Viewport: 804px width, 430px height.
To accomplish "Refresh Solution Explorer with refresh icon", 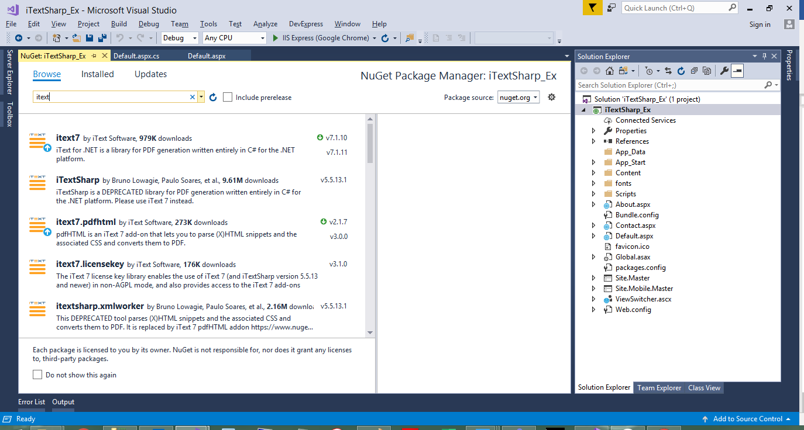I will (x=681, y=71).
